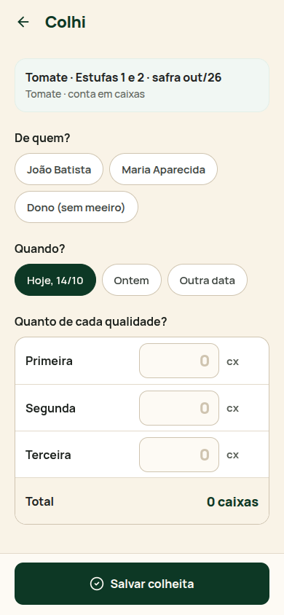Click into the Segunda boxes field
This screenshot has height=615, width=284.
tap(179, 408)
